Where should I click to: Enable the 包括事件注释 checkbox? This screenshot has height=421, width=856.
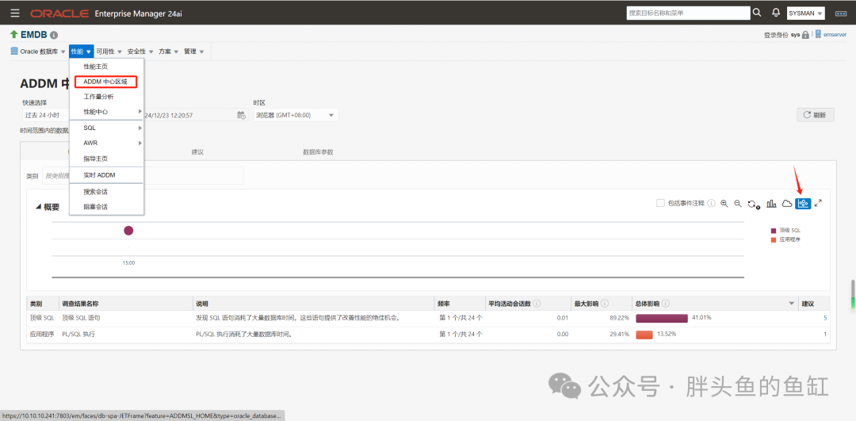660,203
